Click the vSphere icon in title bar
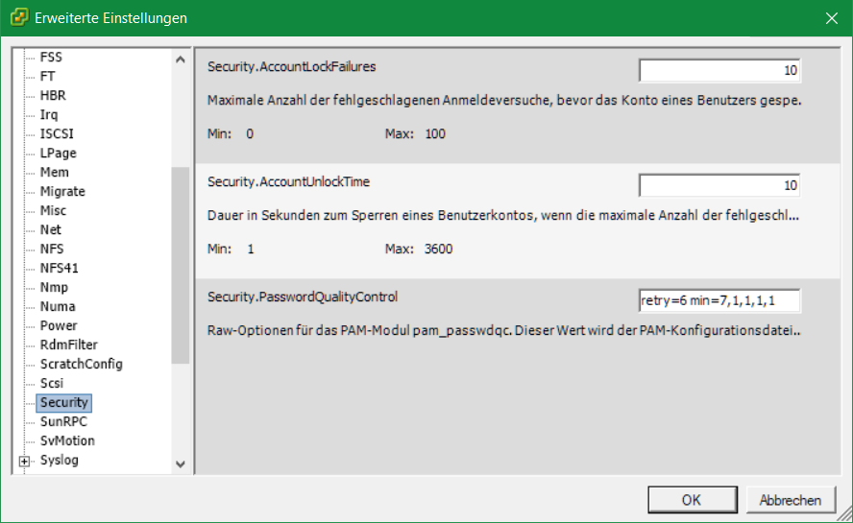 click(x=17, y=17)
